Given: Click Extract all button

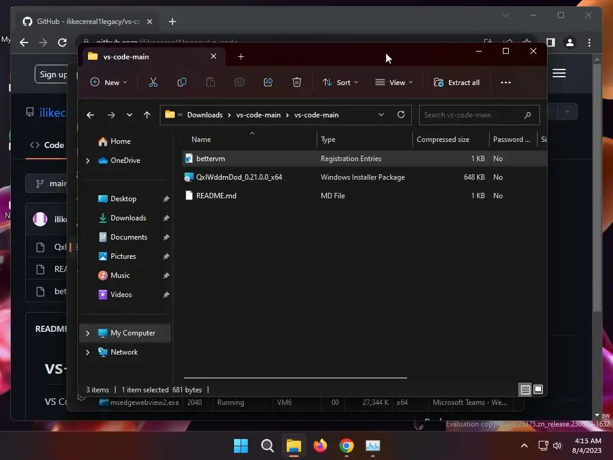Looking at the screenshot, I should (x=457, y=83).
